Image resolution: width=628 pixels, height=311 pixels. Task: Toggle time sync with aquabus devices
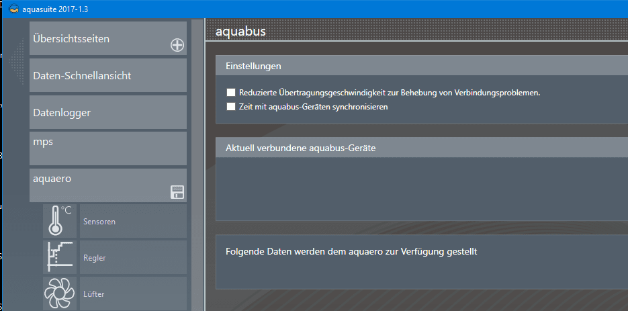point(230,107)
